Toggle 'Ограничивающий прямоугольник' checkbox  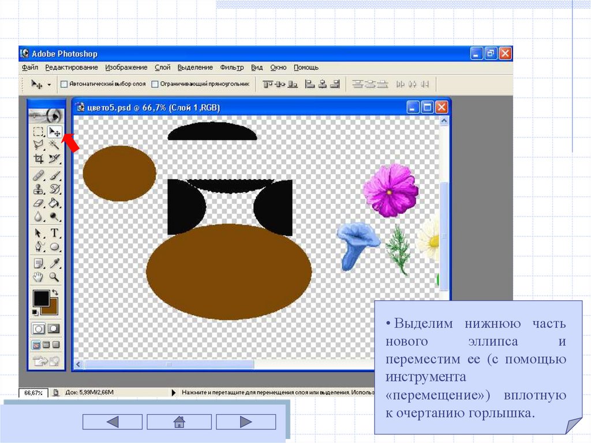(x=155, y=84)
